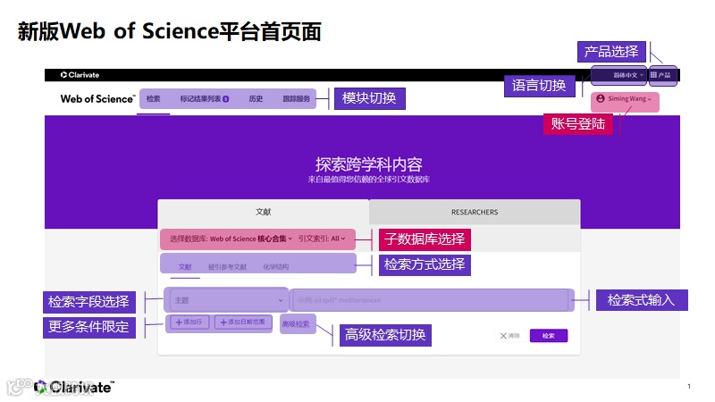Click the 探索跨学科内容 heading
The image size is (715, 402).
(x=368, y=164)
